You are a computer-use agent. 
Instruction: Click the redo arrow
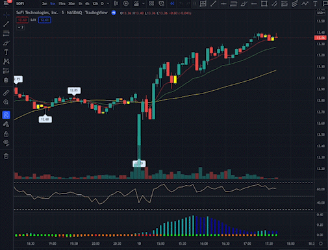188,3
